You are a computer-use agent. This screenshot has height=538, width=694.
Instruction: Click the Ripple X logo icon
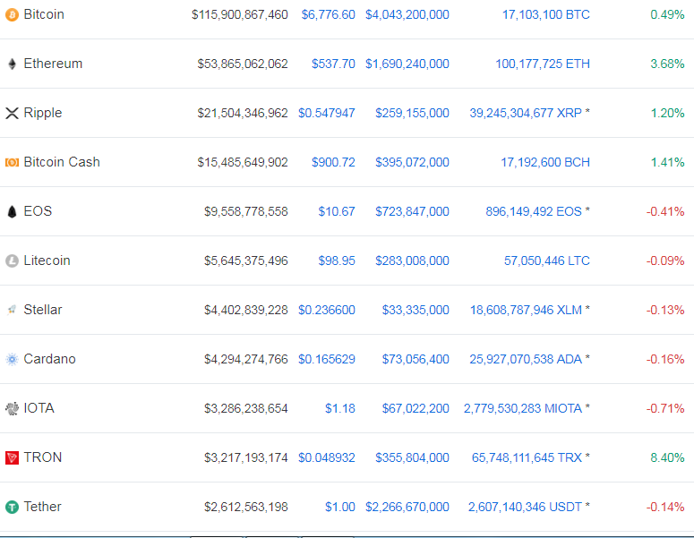pyautogui.click(x=12, y=114)
